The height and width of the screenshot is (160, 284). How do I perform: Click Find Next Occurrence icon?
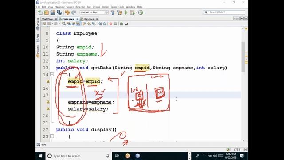[74, 24]
